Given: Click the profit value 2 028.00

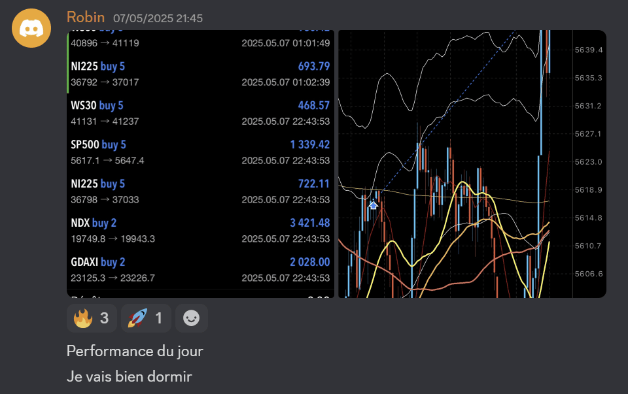Looking at the screenshot, I should pyautogui.click(x=310, y=262).
